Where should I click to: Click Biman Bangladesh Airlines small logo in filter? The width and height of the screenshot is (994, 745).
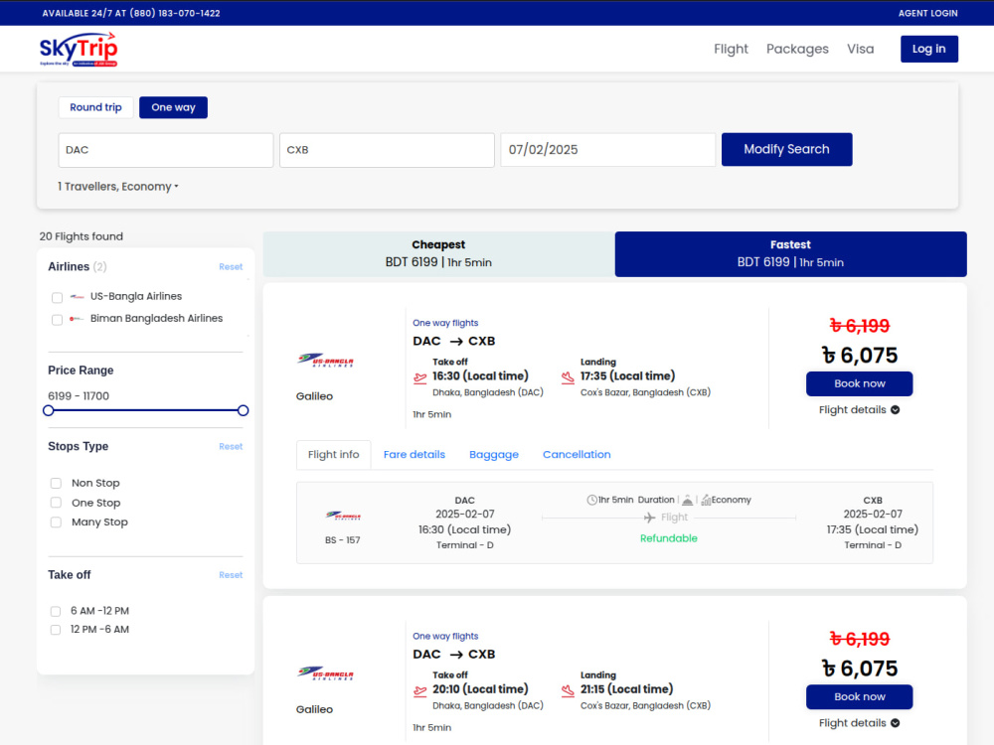77,319
